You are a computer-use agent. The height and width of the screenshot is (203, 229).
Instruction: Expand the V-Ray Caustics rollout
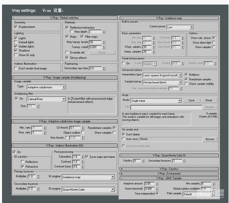[169, 169]
